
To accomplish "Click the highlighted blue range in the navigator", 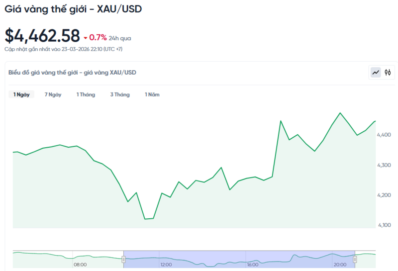I will click(239, 259).
